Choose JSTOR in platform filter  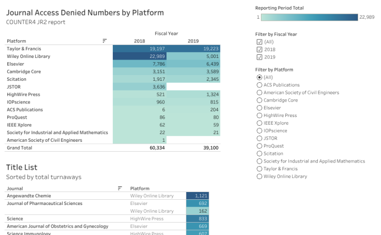(x=259, y=138)
